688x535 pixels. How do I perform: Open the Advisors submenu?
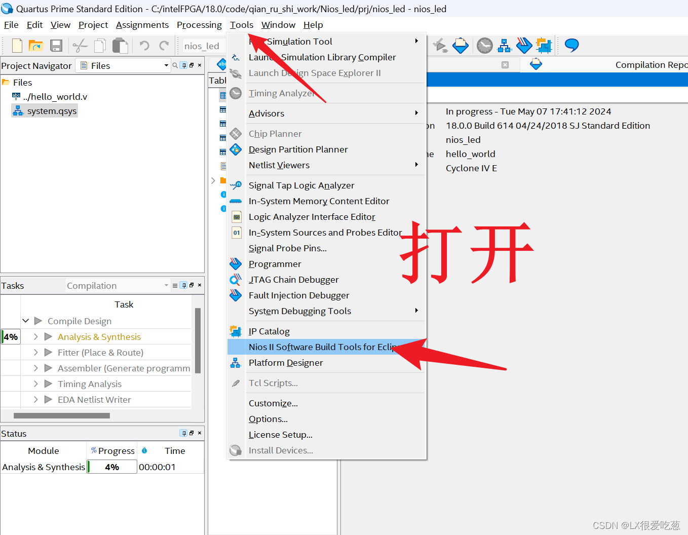[327, 113]
